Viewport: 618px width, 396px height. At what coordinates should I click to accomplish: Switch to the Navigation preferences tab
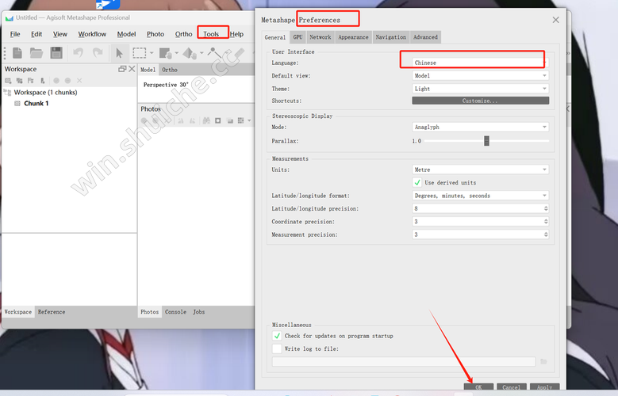point(390,37)
